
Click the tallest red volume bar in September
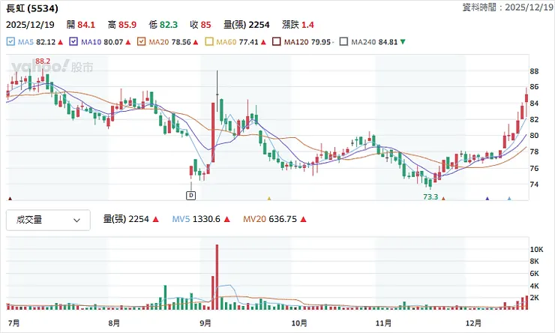click(217, 277)
